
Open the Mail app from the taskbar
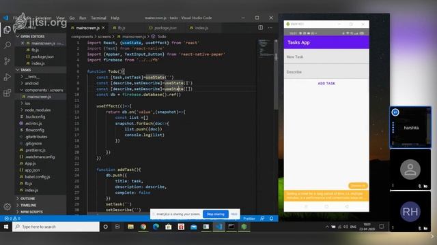coord(194,227)
